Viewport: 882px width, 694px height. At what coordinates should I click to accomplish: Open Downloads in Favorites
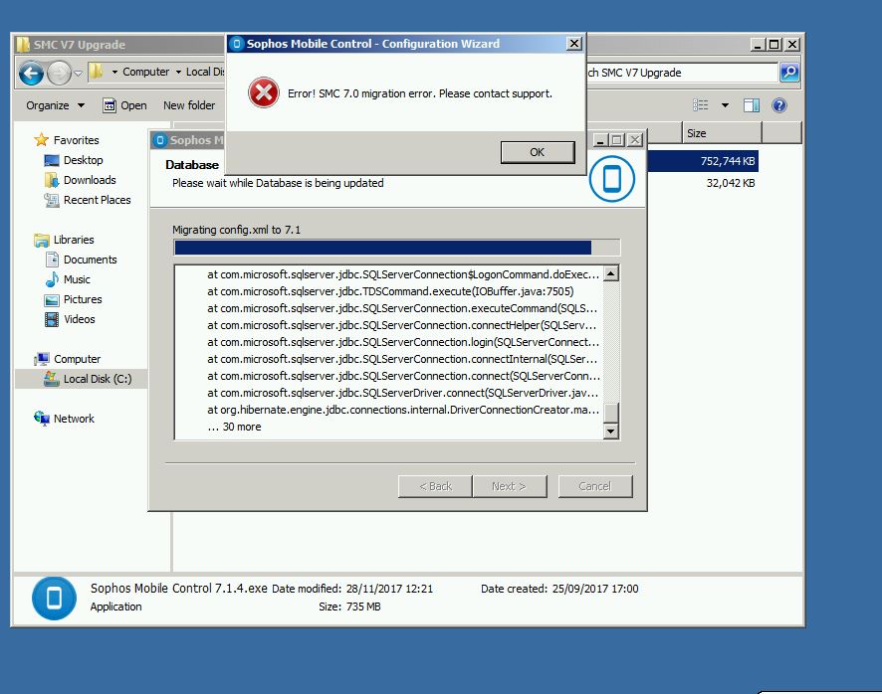(x=90, y=180)
